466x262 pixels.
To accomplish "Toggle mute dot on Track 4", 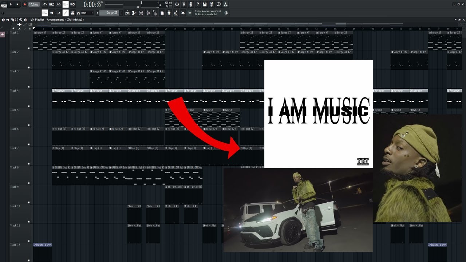I will pyautogui.click(x=29, y=106).
